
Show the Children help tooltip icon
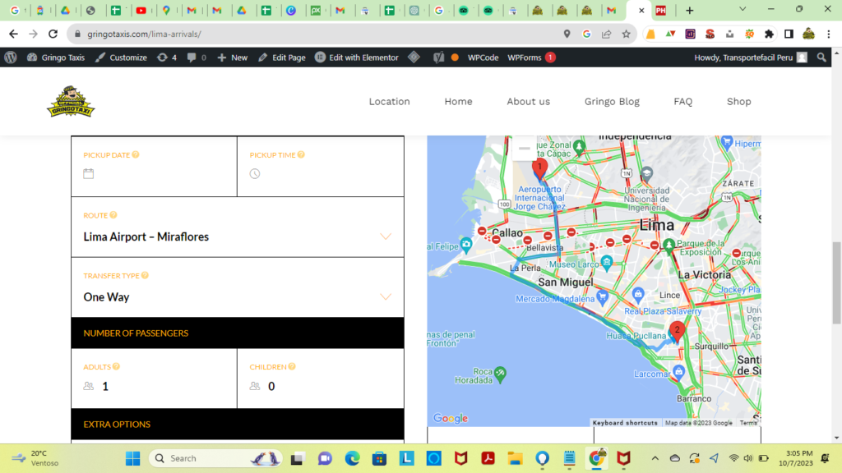pyautogui.click(x=292, y=367)
